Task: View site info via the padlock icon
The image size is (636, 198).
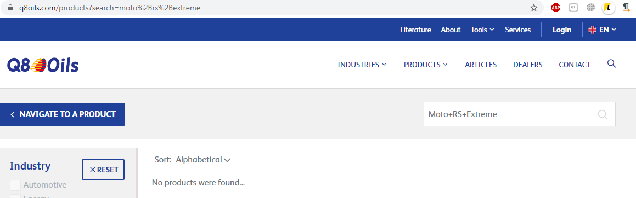Action: click(10, 8)
